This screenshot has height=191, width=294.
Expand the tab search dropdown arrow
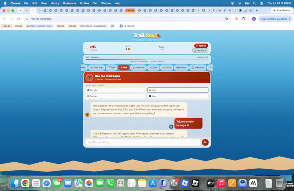[21, 11]
